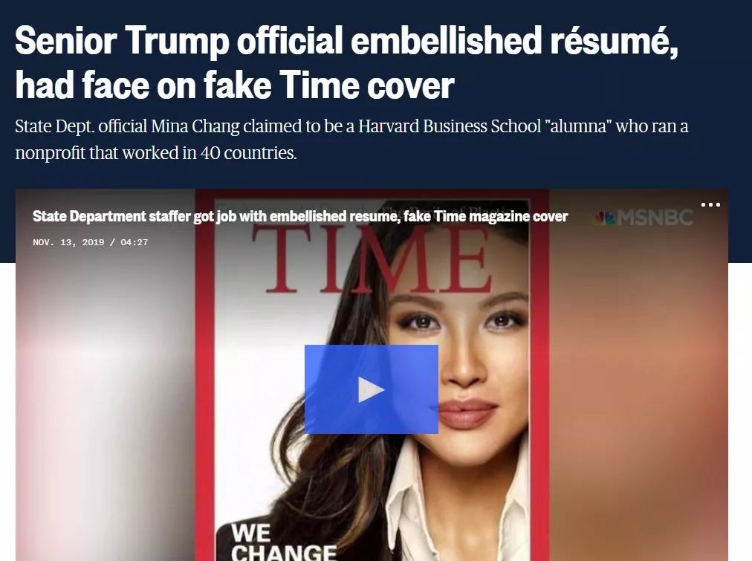Click the 04:27 video duration label
This screenshot has width=752, height=561.
134,242
